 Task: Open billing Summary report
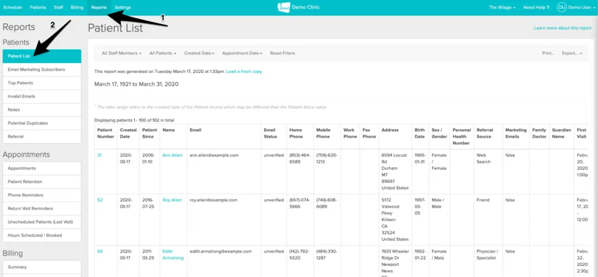point(42,267)
